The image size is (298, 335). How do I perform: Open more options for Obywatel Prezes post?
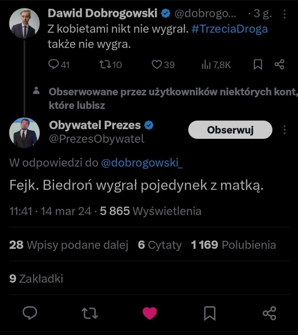click(x=285, y=130)
